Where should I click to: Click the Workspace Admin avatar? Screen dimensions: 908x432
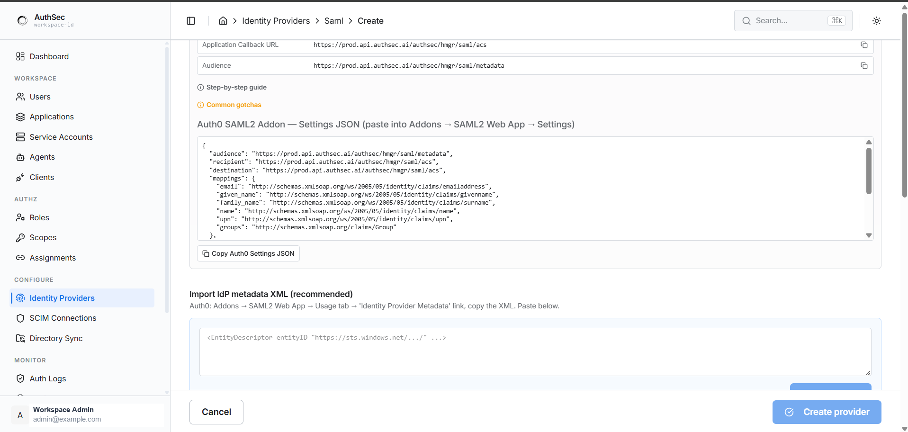[x=20, y=415]
